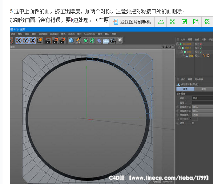Screen dimensions: 218x184
Task: Click the light bulb icon
Action: tap(120, 41)
